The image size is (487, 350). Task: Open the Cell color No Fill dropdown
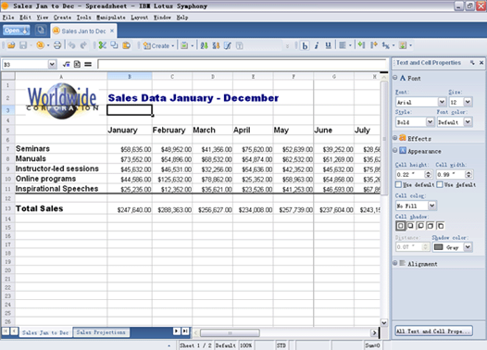tap(432, 206)
